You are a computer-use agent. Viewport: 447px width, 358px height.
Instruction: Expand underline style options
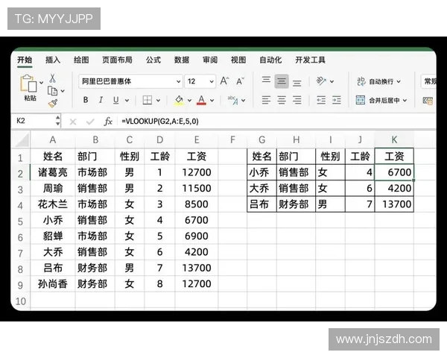pos(127,101)
